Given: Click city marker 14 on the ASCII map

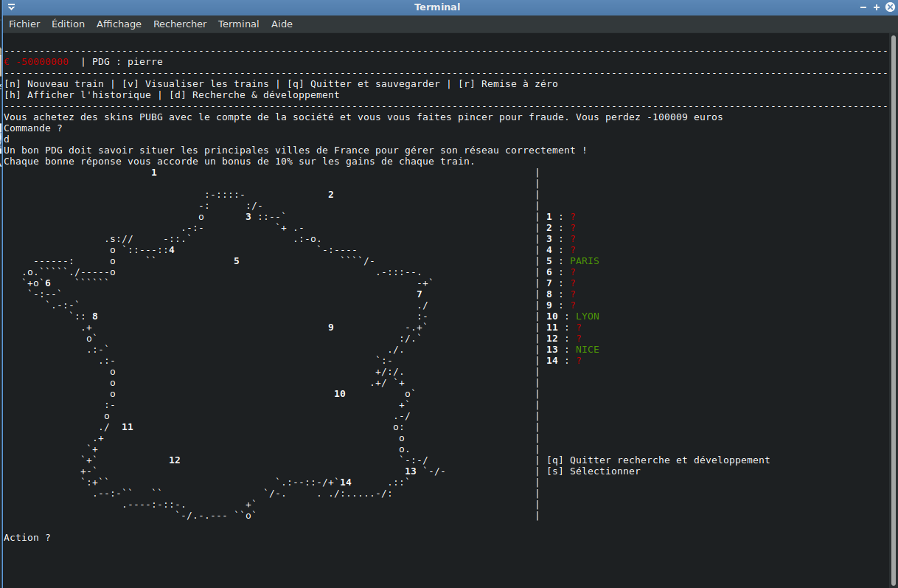Looking at the screenshot, I should (346, 482).
